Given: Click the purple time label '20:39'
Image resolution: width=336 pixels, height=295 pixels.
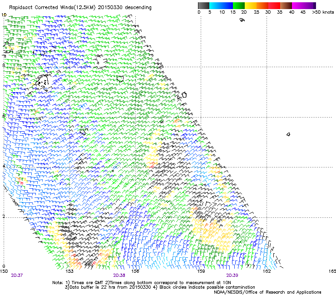Looking at the screenshot, I should 232,275.
